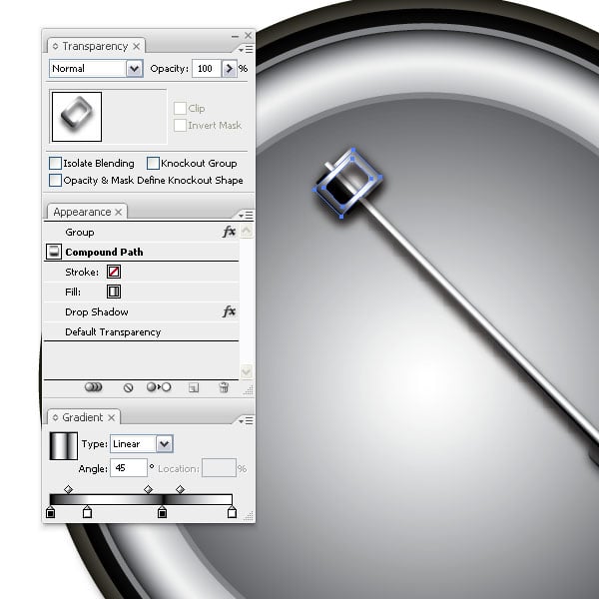Click the fx icon beside Drop Shadow
The height and width of the screenshot is (599, 599).
coord(229,311)
